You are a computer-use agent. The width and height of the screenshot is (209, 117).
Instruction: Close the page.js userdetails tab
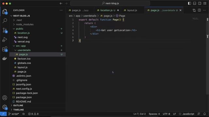tap(180, 10)
